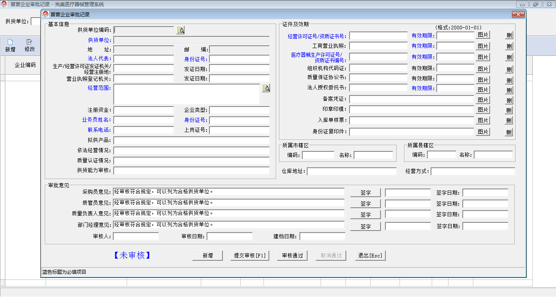Delete the 身份证复印件 entry with 删
Image resolution: width=556 pixels, height=297 pixels.
tap(509, 132)
